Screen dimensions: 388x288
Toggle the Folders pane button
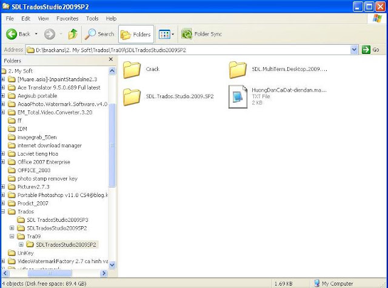click(136, 34)
